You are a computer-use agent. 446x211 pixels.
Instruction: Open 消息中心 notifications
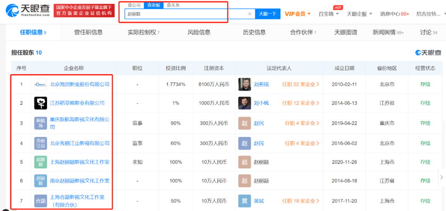394,14
